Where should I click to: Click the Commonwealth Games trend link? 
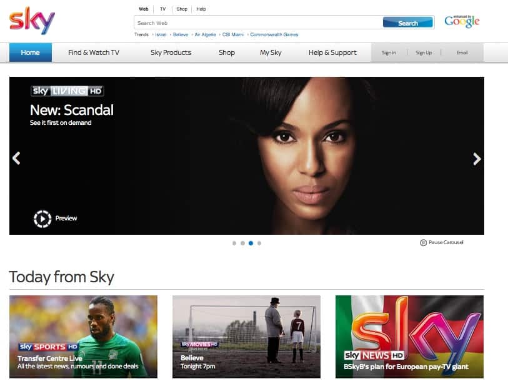click(x=274, y=34)
